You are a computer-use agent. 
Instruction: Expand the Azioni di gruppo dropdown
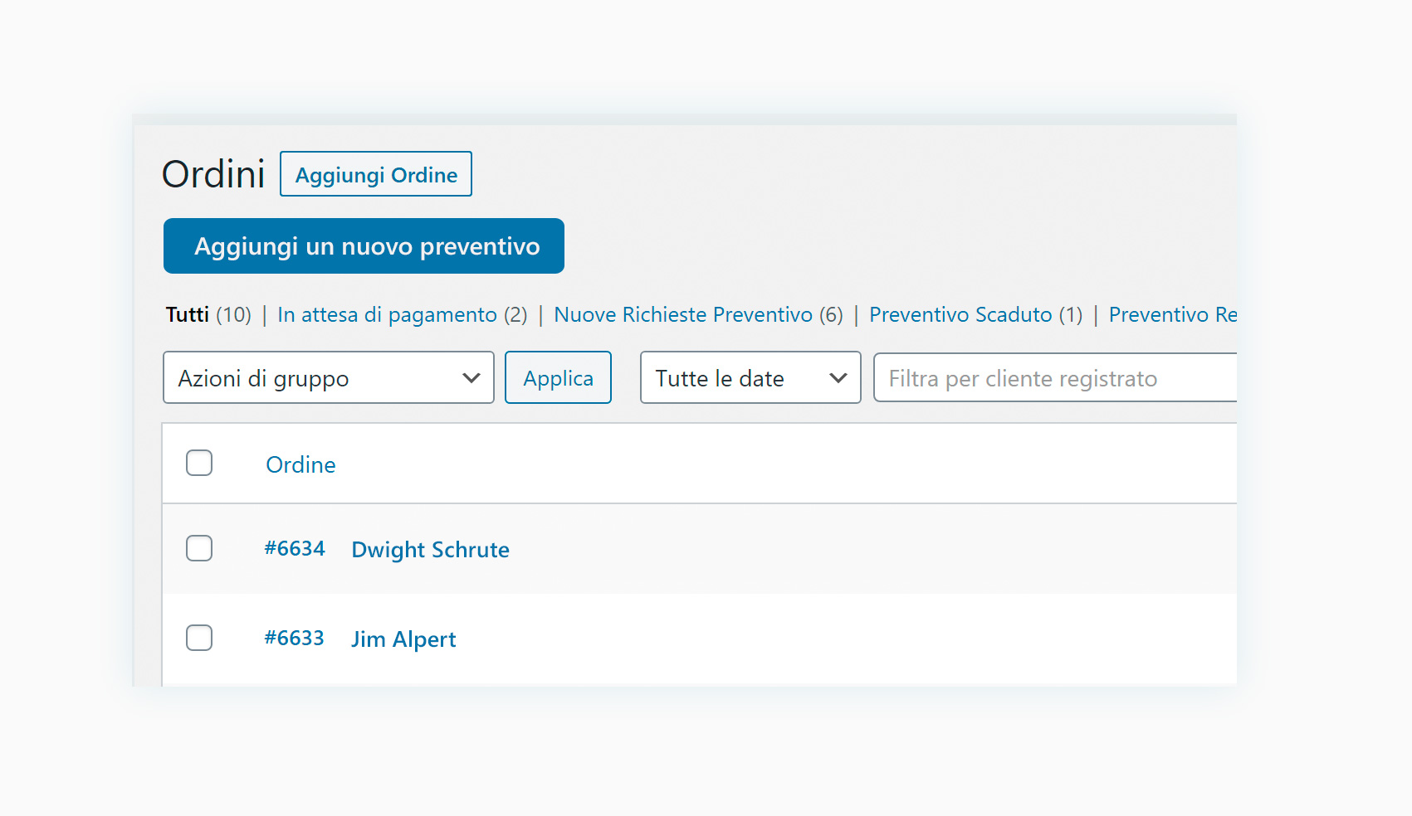coord(329,378)
